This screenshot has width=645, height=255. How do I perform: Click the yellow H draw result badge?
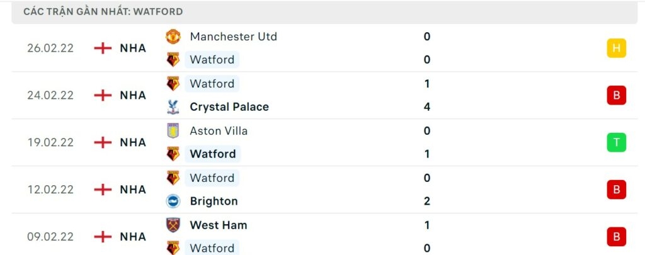click(x=616, y=48)
